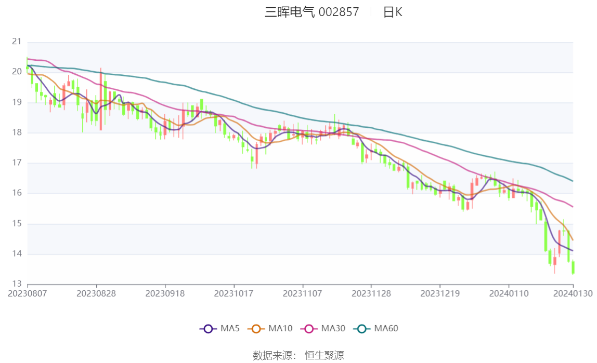Viewport: 597px width, 363px height.
Task: Click the 20231107 date axis label
Action: tap(302, 294)
